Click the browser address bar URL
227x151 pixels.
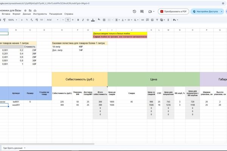45,3
